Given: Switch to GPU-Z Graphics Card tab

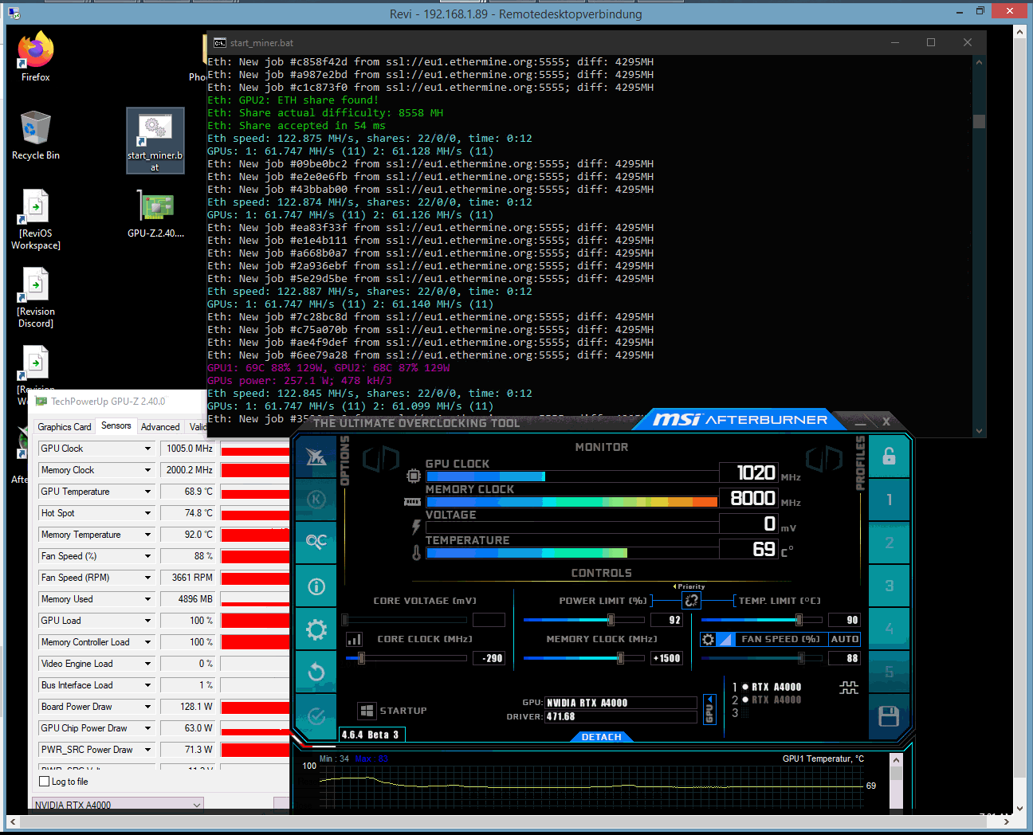Looking at the screenshot, I should coord(65,427).
